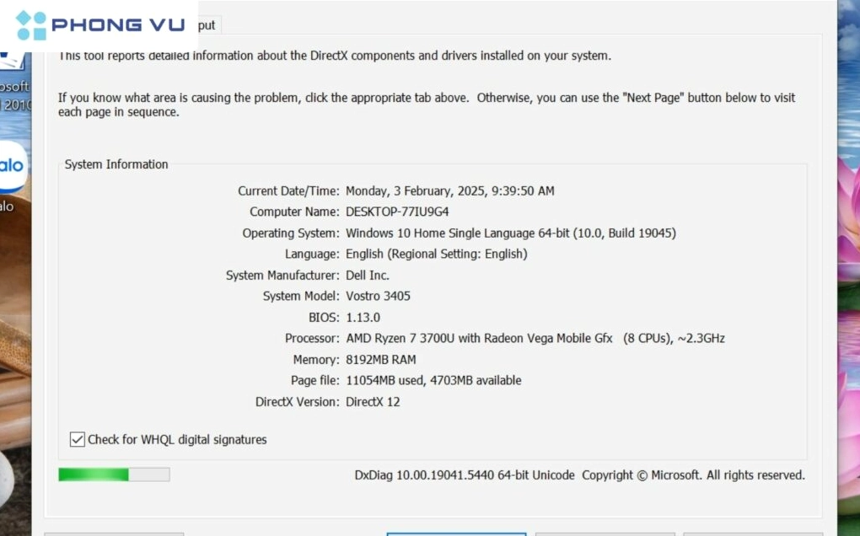This screenshot has height=536, width=860.
Task: Click the Phong Vu logo watermark
Action: click(99, 25)
